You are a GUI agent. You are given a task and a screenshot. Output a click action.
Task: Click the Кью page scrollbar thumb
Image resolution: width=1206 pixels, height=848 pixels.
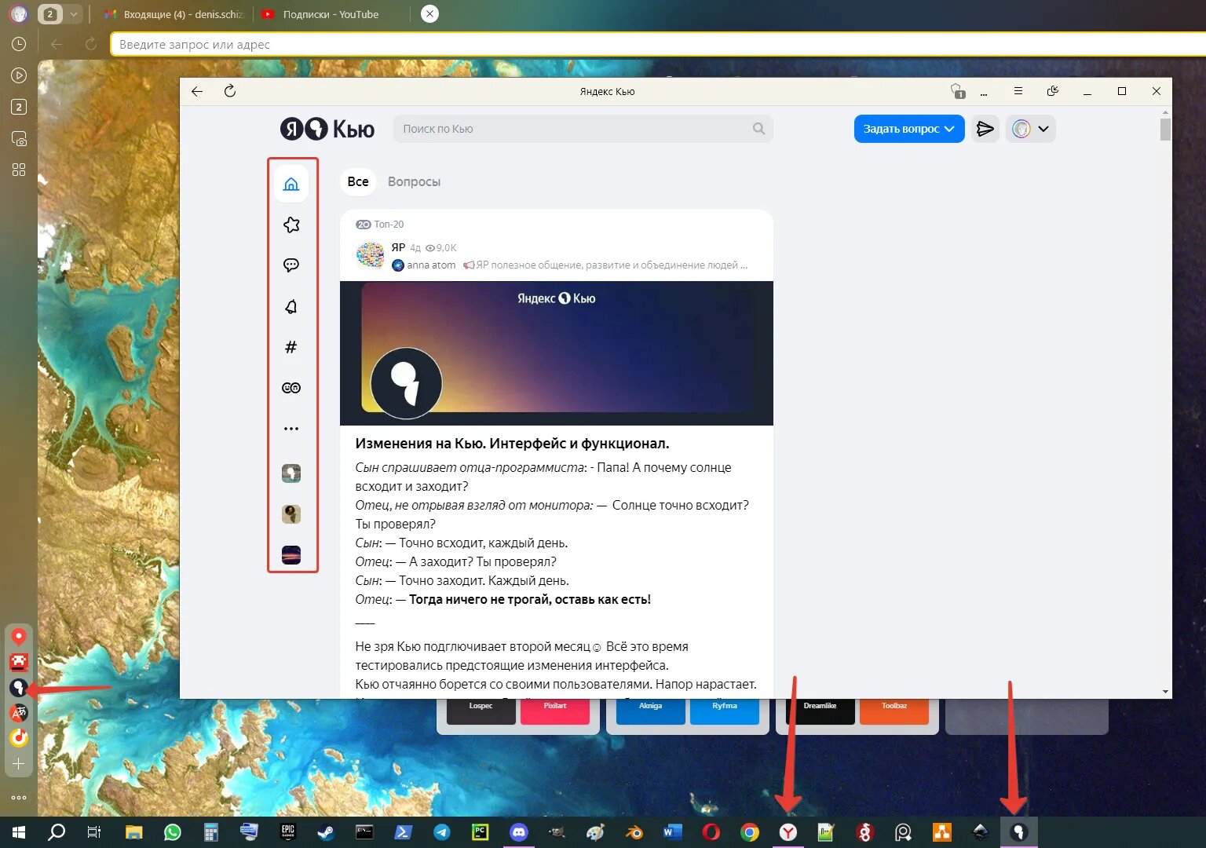pyautogui.click(x=1165, y=129)
